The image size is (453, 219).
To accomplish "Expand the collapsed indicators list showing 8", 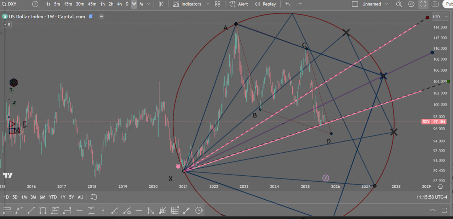I will [6, 24].
